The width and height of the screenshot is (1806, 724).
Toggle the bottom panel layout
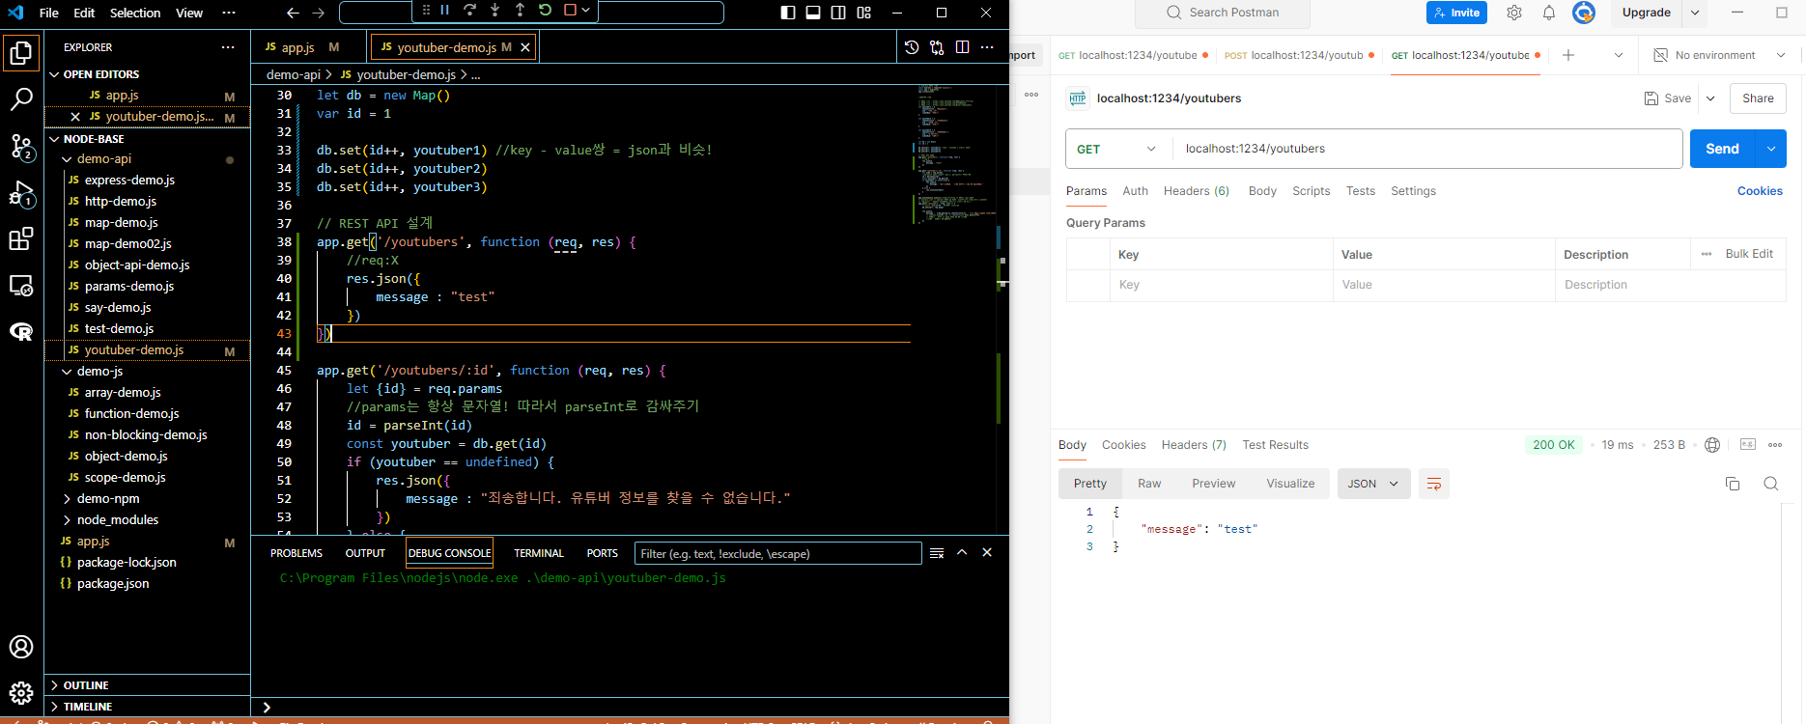pyautogui.click(x=813, y=13)
